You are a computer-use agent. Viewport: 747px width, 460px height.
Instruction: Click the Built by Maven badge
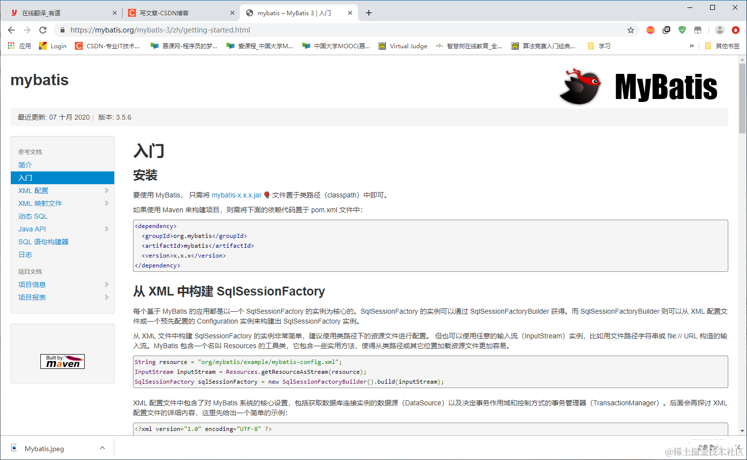[62, 361]
